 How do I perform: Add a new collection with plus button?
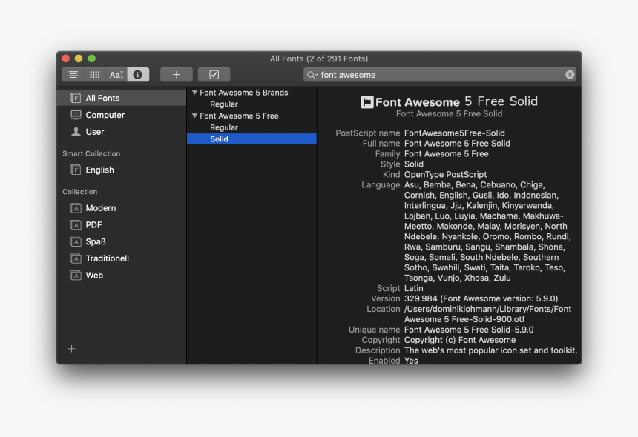coord(71,349)
